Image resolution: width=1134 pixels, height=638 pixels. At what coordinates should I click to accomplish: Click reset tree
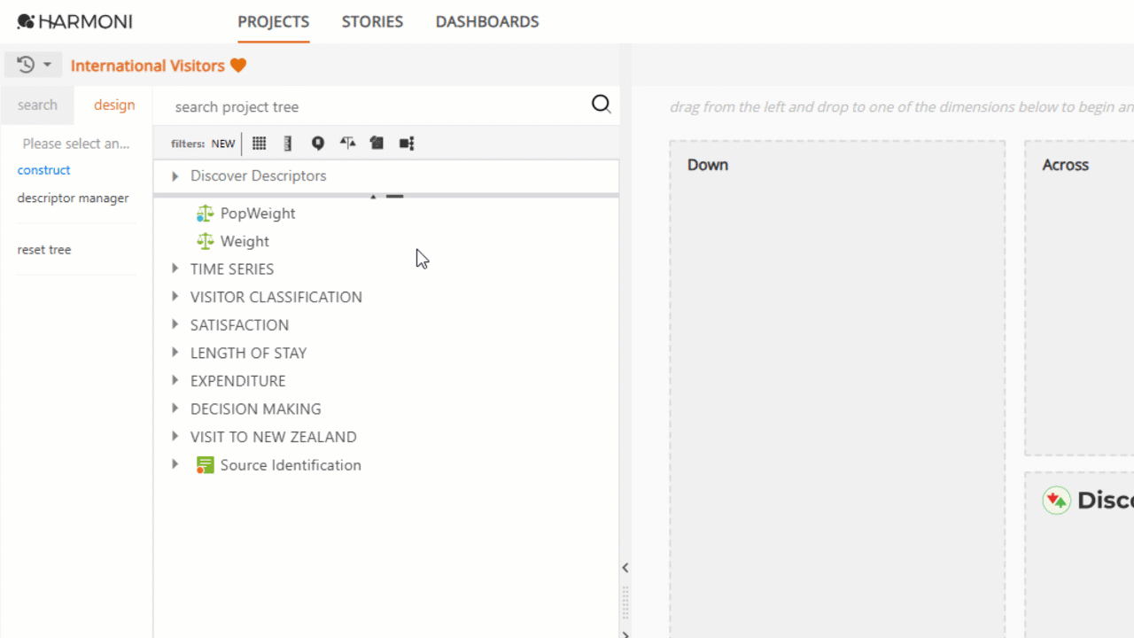coord(44,250)
